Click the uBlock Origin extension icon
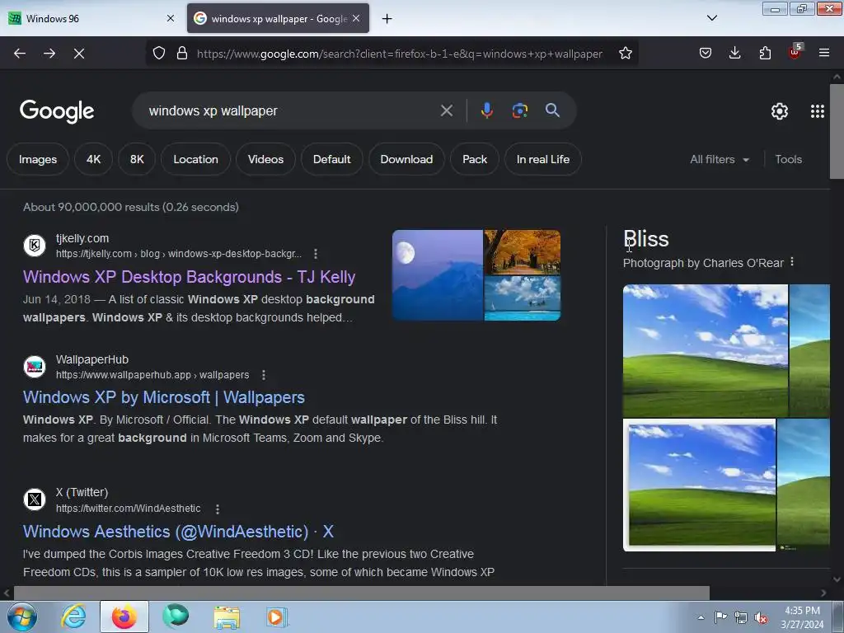 tap(795, 52)
